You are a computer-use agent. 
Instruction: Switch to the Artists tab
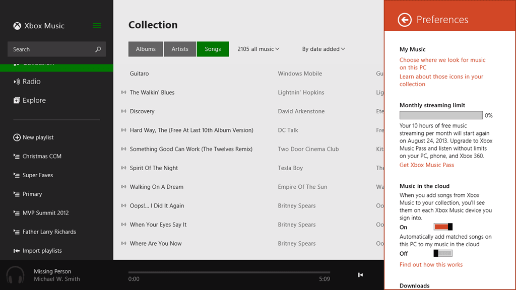click(x=180, y=49)
